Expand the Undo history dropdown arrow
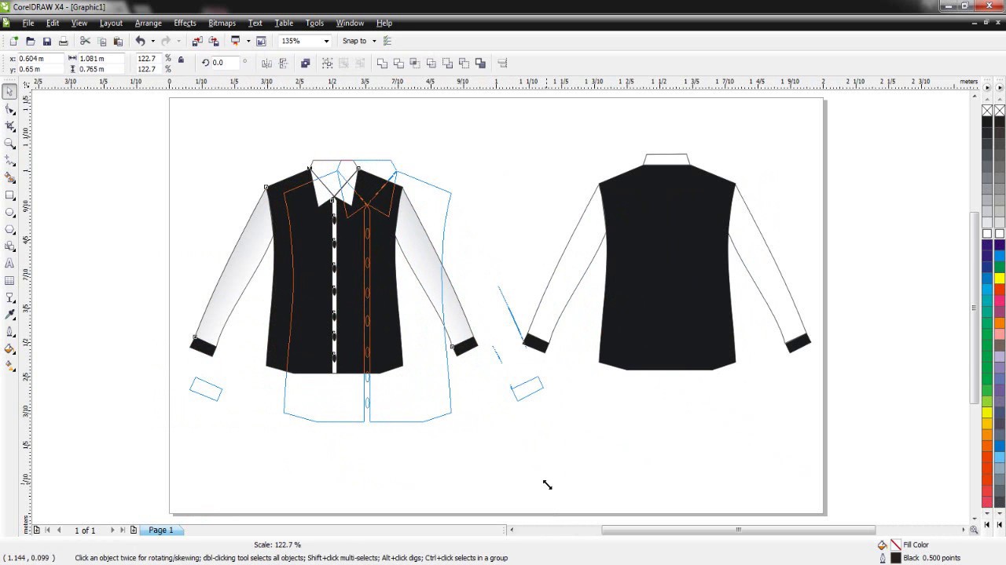Screen dimensions: 1006x565 [x=152, y=41]
